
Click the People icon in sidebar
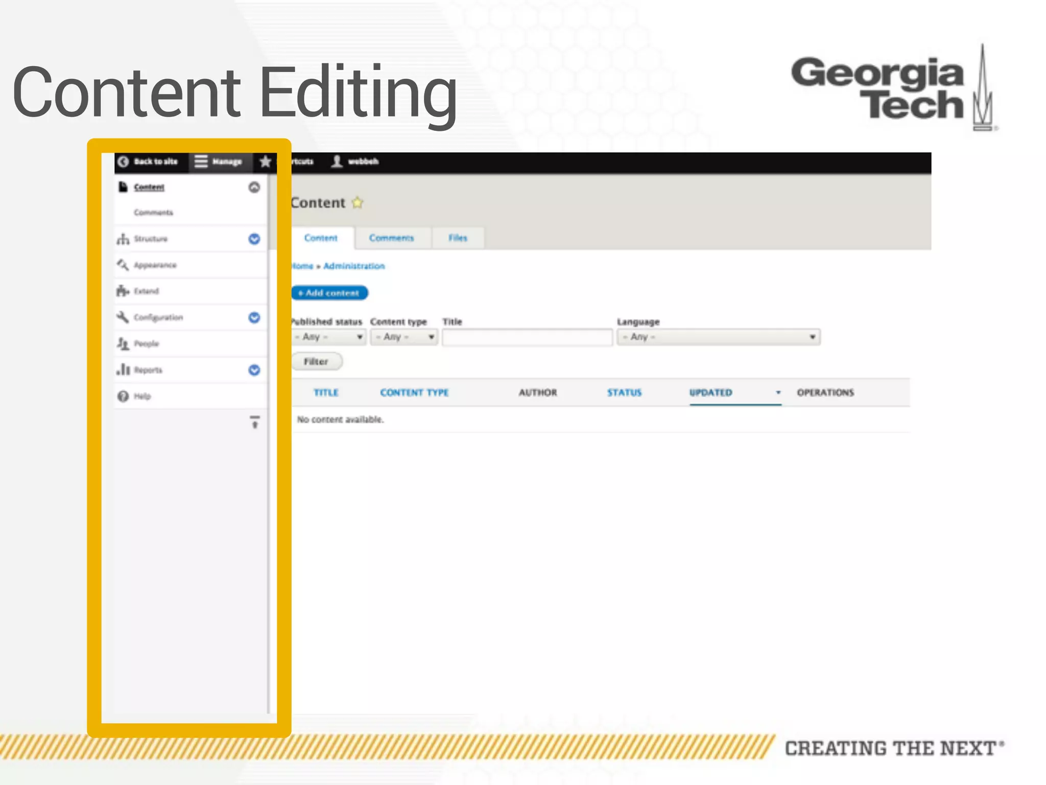[x=123, y=343]
